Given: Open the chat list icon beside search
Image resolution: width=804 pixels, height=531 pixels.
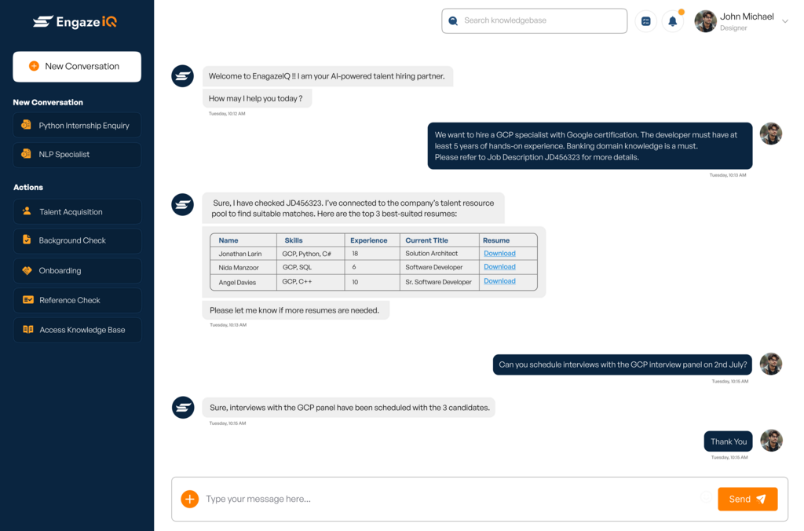Looking at the screenshot, I should click(645, 22).
